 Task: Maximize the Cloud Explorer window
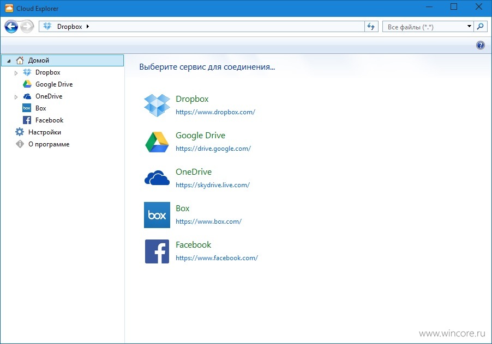click(454, 7)
